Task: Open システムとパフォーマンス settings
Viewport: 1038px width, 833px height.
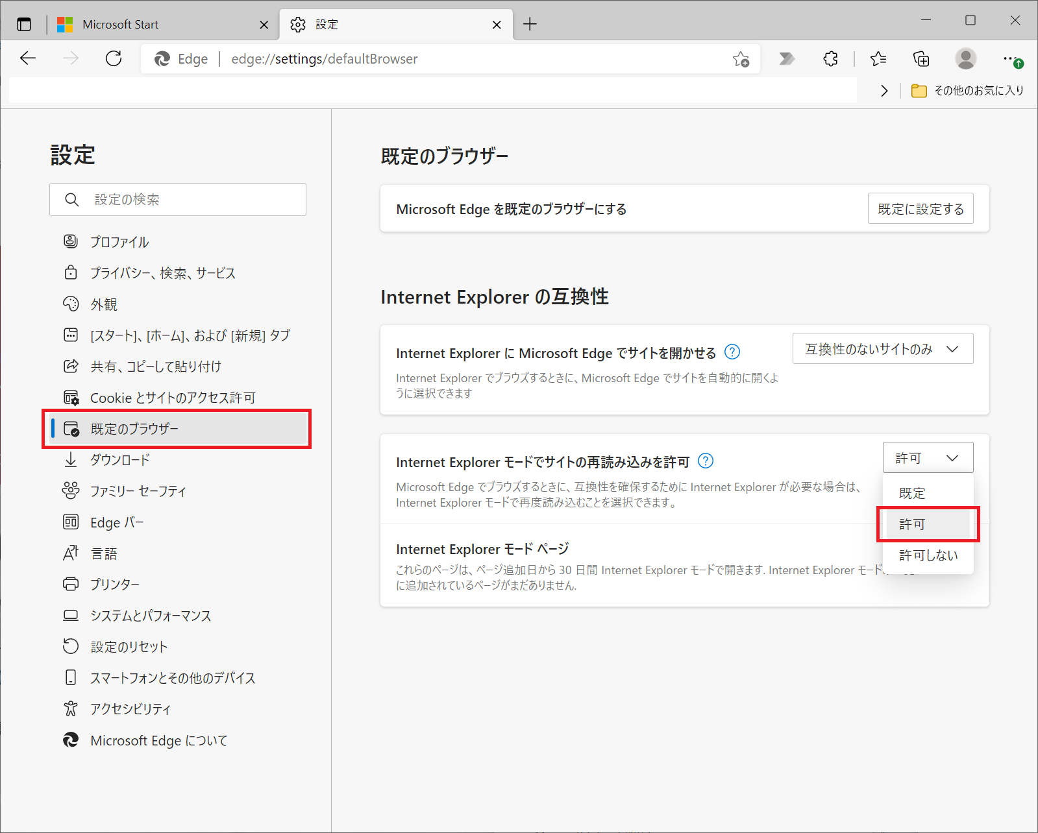Action: (x=178, y=616)
